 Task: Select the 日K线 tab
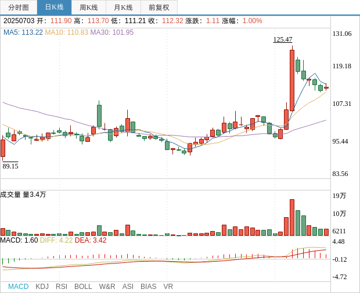click(x=54, y=8)
